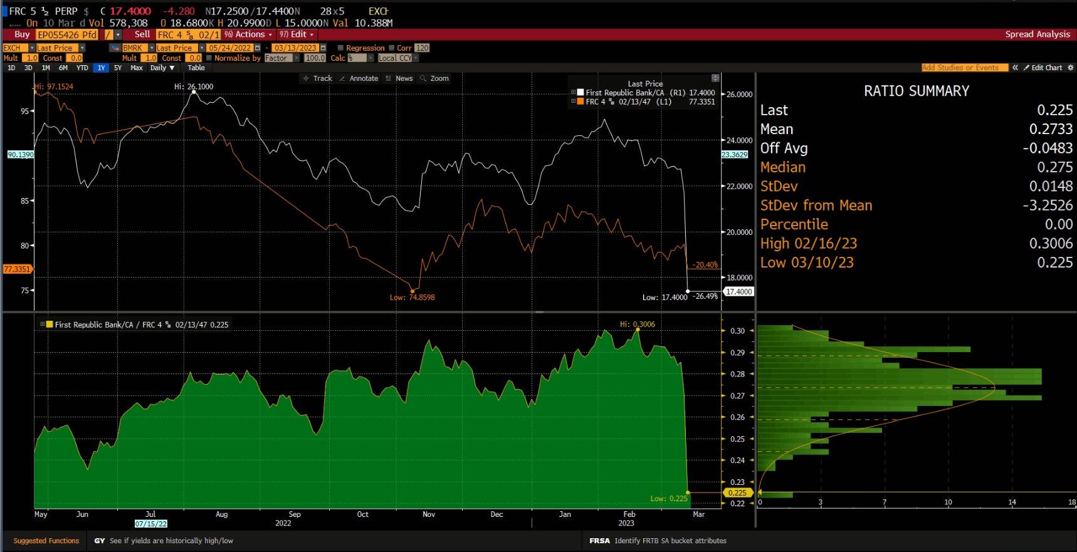Viewport: 1077px width, 552px height.
Task: Click the Suggested Functions label
Action: (x=46, y=541)
